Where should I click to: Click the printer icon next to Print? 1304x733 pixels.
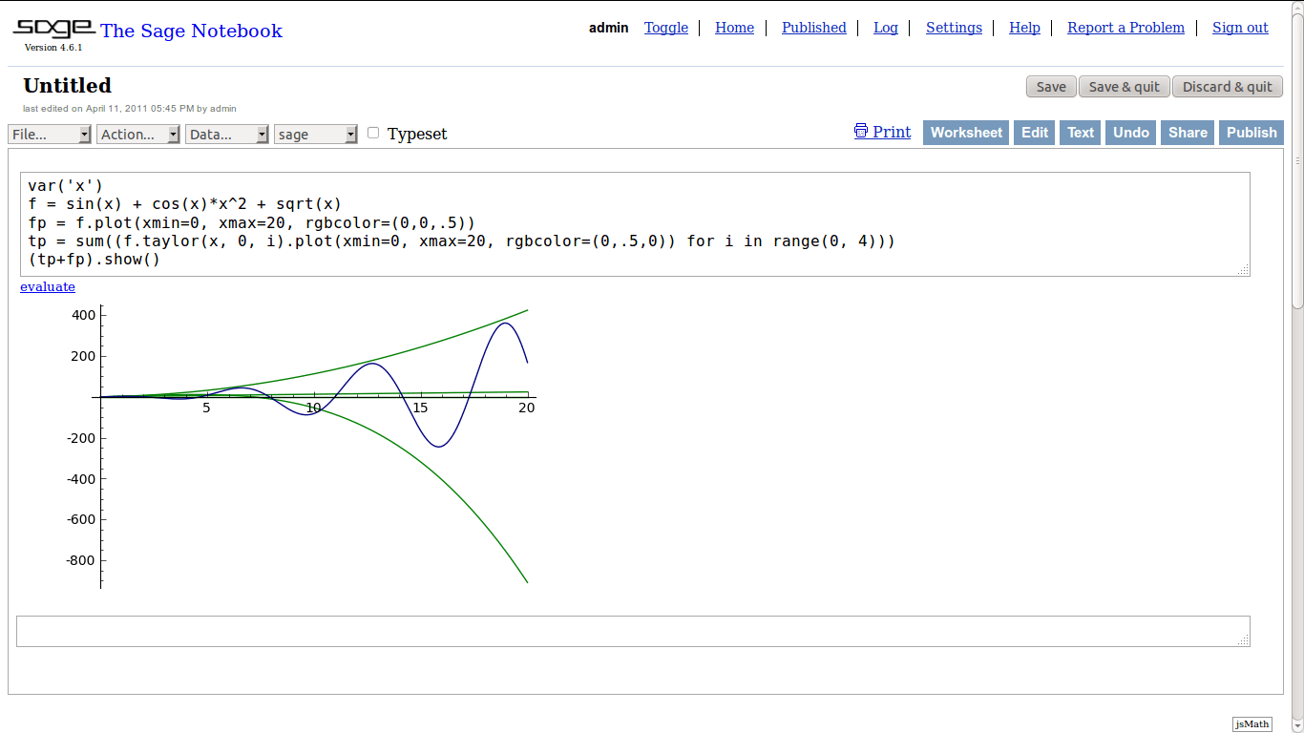(860, 132)
